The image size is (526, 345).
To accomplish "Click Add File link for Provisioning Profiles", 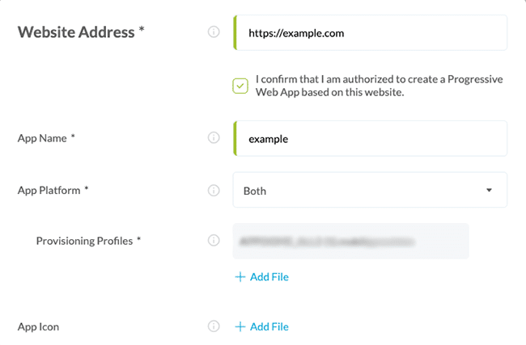I will (x=269, y=277).
